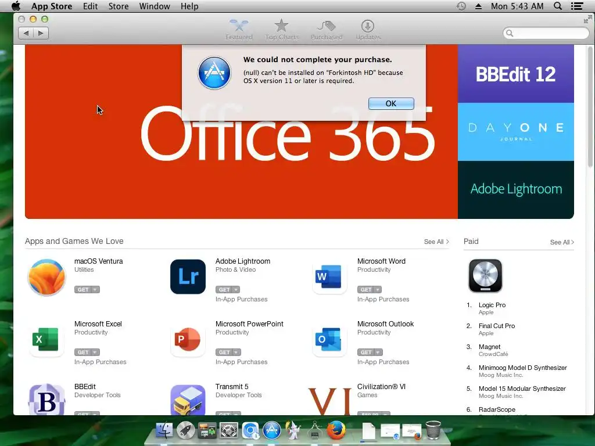Open the Help menu

click(189, 6)
